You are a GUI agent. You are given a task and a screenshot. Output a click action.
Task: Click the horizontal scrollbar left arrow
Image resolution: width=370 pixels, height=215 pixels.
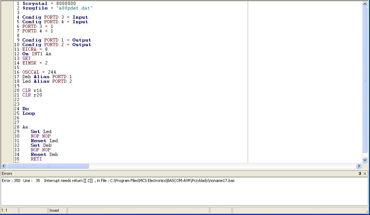4,166
